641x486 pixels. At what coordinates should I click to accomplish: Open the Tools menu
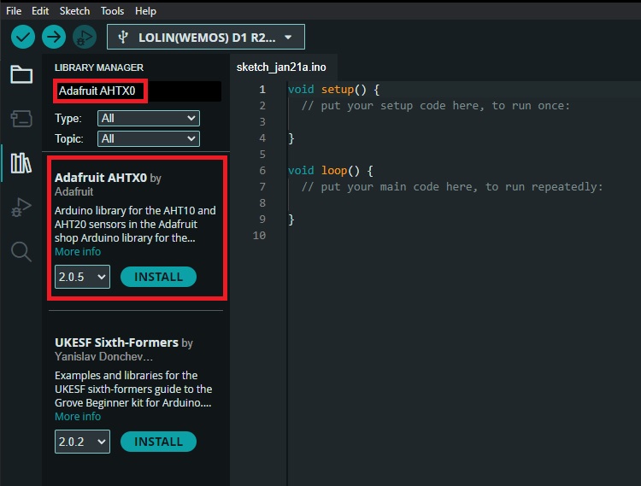(113, 11)
